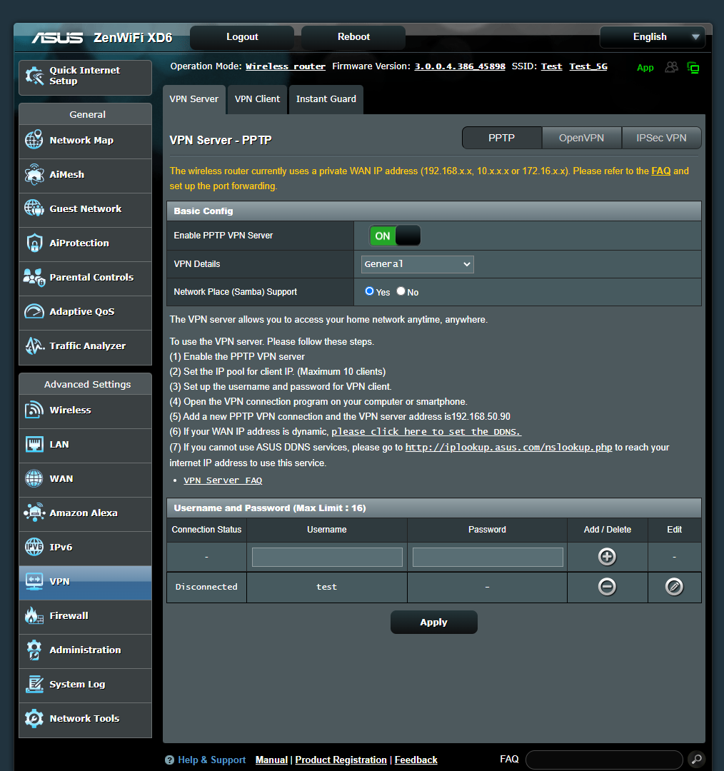Open the iplookup.asus.com nslookup link
Viewport: 724px width, 771px height.
click(508, 448)
